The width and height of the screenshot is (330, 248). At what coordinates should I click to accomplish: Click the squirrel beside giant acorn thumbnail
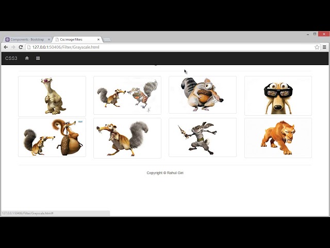click(52, 137)
